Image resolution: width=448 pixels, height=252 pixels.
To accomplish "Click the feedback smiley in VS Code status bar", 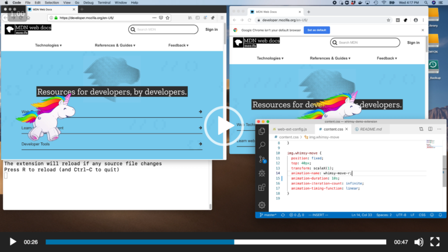I will [x=432, y=215].
